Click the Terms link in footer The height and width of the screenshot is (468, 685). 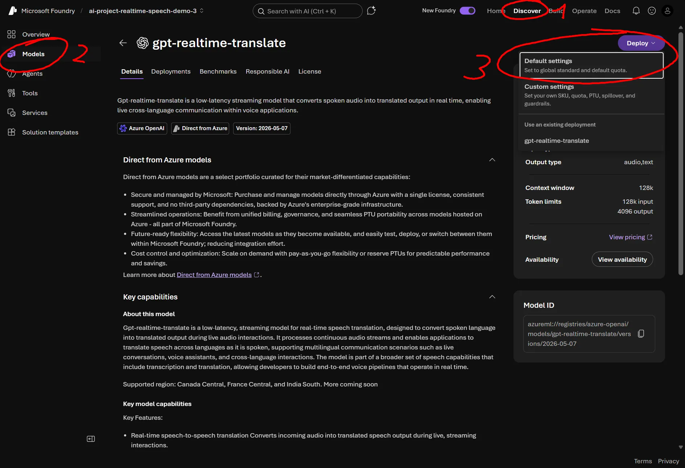coord(643,461)
